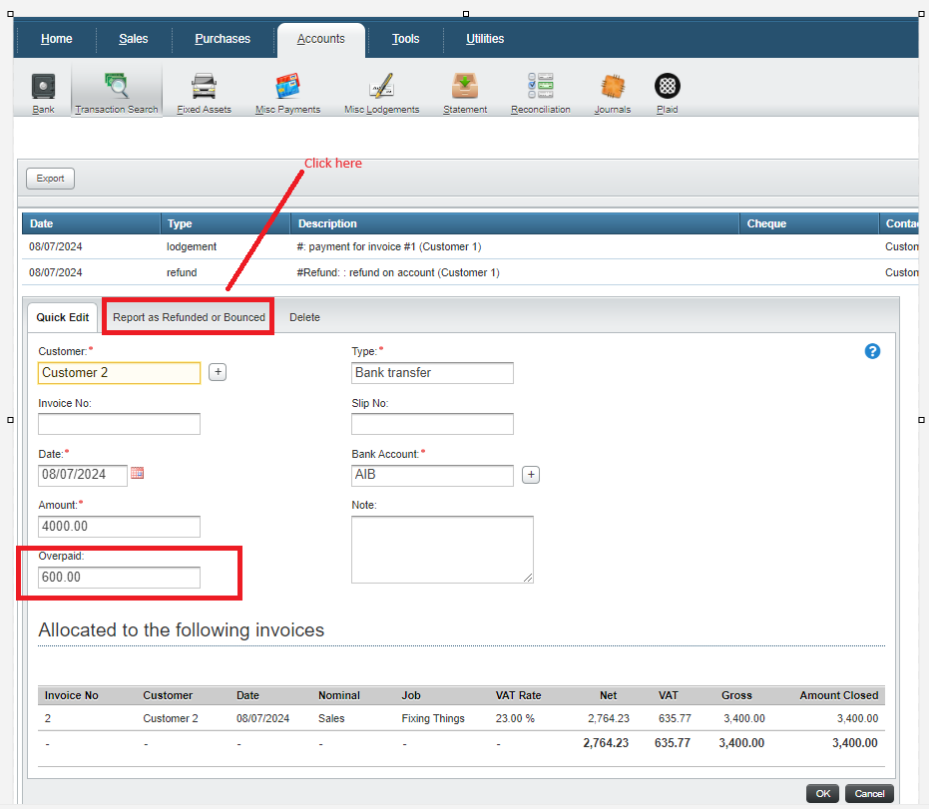The height and width of the screenshot is (809, 929).
Task: Click the Statement icon
Action: point(465,87)
